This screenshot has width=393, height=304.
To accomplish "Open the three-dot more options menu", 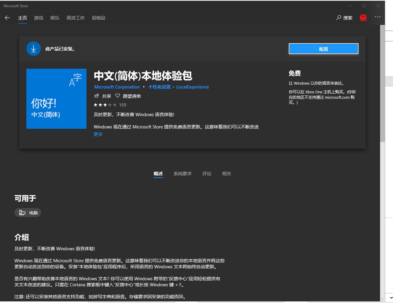I will point(378,17).
